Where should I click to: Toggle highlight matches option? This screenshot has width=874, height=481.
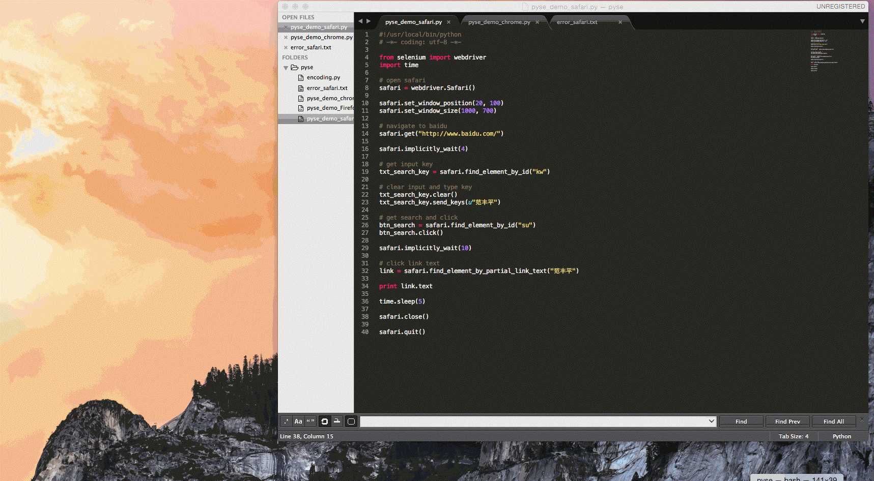pyautogui.click(x=351, y=422)
